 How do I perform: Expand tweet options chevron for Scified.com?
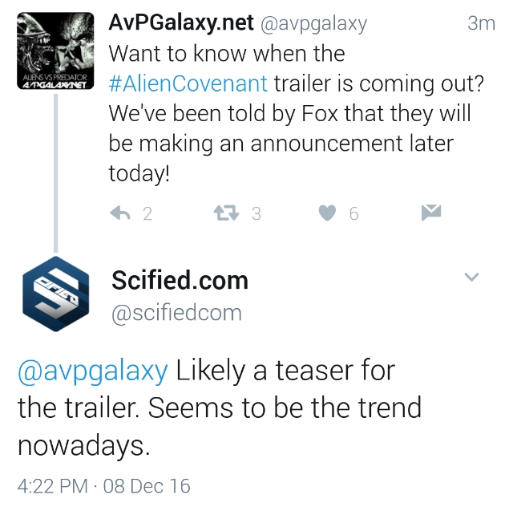coord(472,278)
